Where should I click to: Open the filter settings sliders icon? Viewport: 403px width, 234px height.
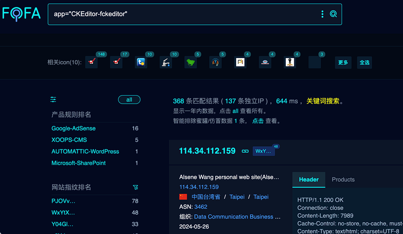pos(53,100)
